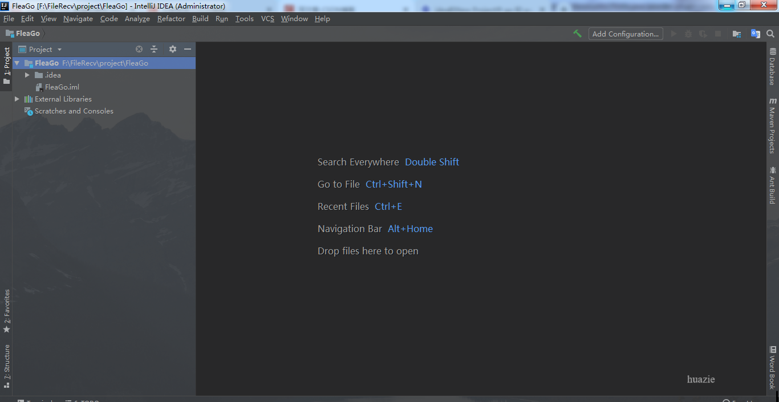Screen dimensions: 779x402
Task: Open Project panel gear settings
Action: [173, 50]
